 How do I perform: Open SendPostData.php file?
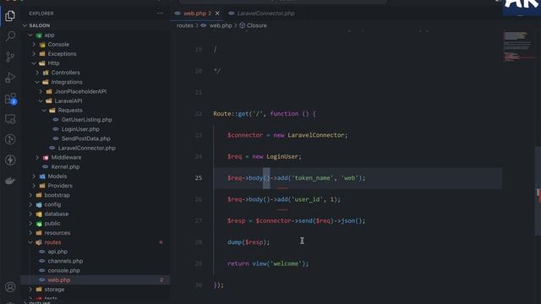(x=86, y=138)
